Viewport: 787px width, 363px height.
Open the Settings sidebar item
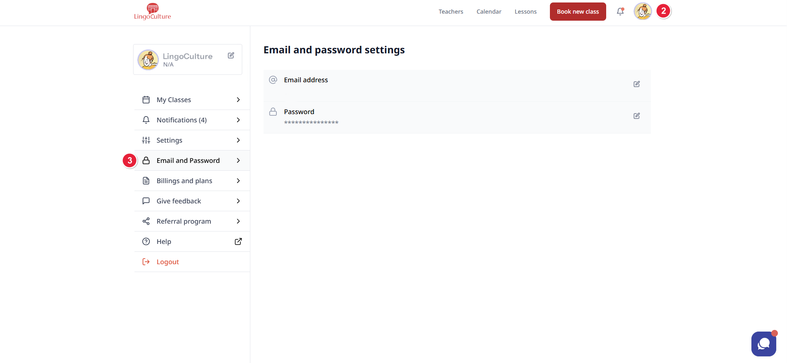169,140
